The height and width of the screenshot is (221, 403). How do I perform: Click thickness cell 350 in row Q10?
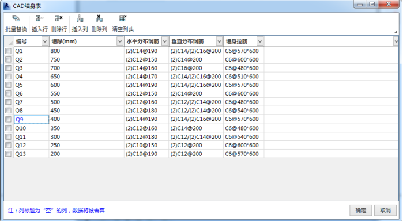pyautogui.click(x=86, y=128)
